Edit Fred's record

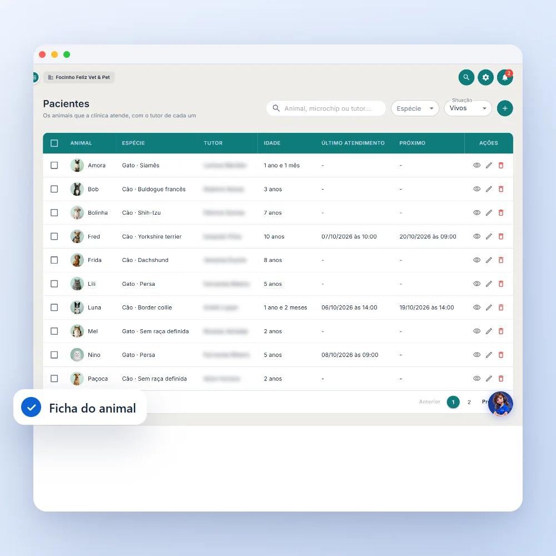489,236
